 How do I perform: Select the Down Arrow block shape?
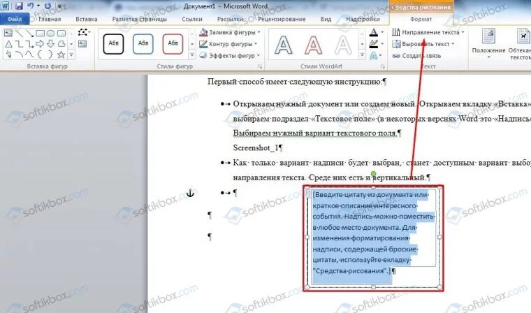tap(51, 44)
